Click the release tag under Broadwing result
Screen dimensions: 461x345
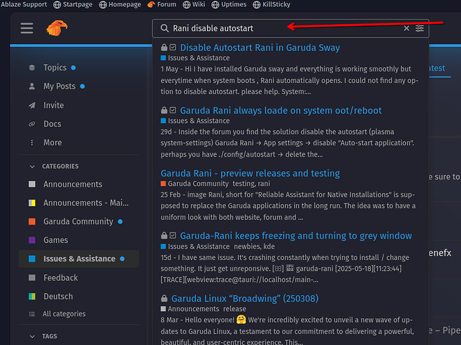pos(235,309)
